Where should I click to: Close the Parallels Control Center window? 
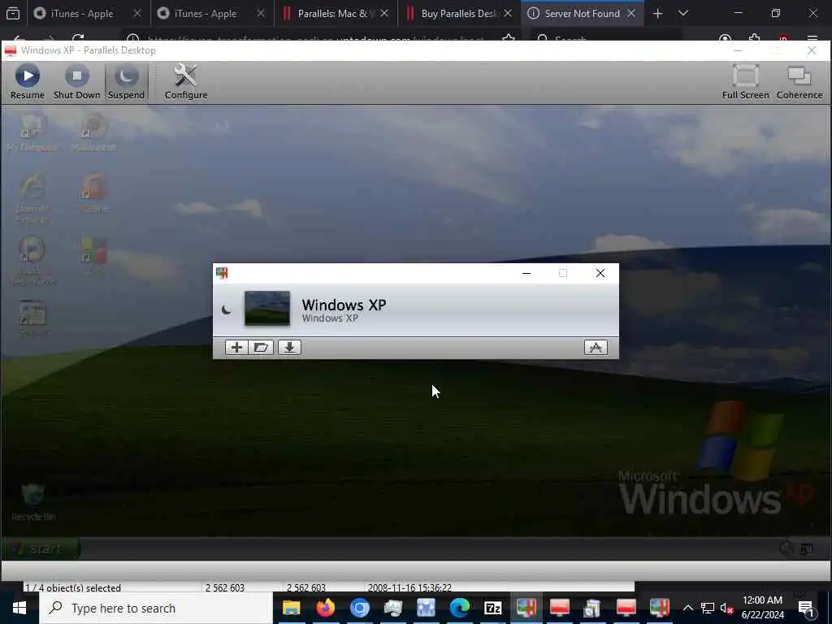point(600,273)
